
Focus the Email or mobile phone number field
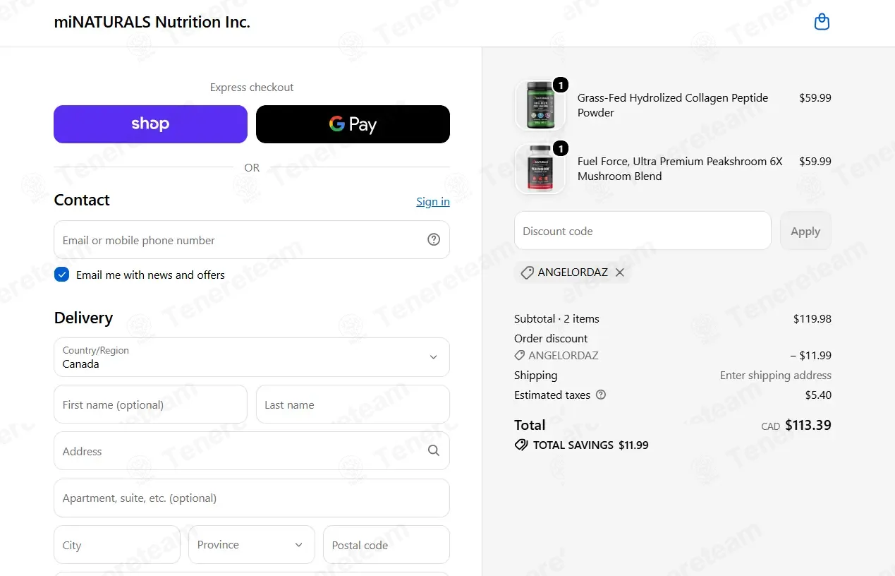pos(252,240)
